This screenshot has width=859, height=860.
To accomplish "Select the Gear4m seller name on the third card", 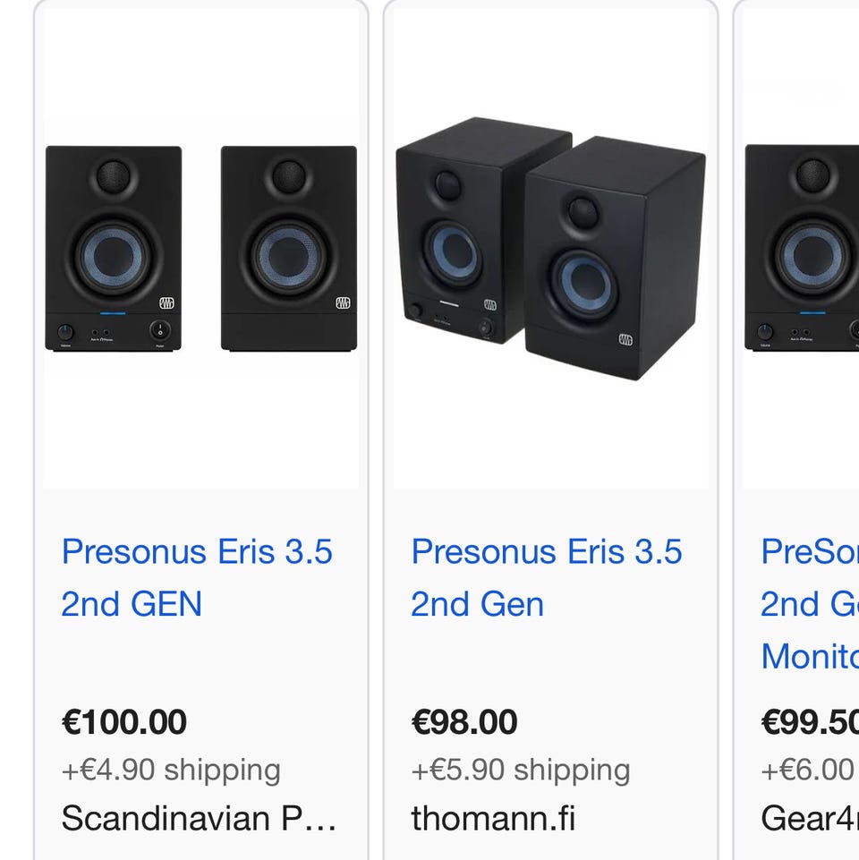I will tap(810, 818).
